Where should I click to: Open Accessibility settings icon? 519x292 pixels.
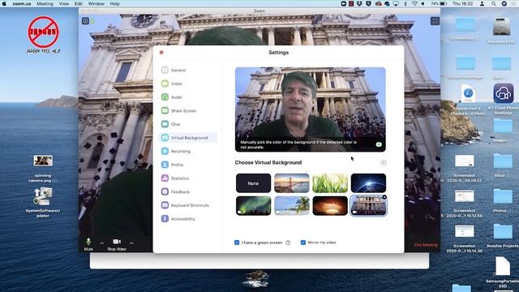(165, 218)
